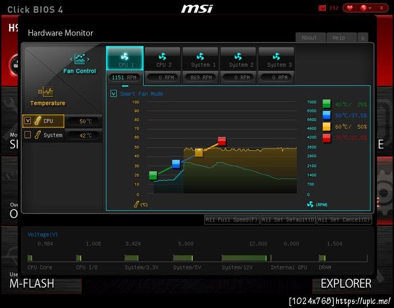394x308 pixels.
Task: Click the CPU Core voltage bar
Action: pyautogui.click(x=30, y=258)
